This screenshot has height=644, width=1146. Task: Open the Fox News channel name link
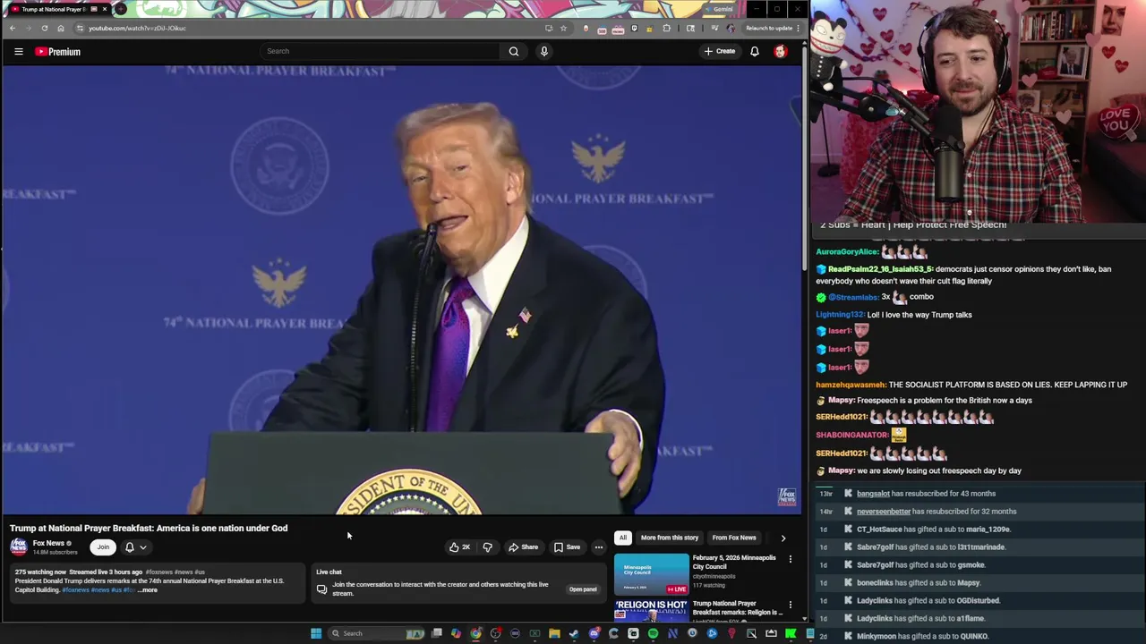point(48,543)
